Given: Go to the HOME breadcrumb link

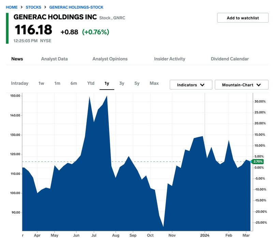Looking at the screenshot, I should coord(12,7).
